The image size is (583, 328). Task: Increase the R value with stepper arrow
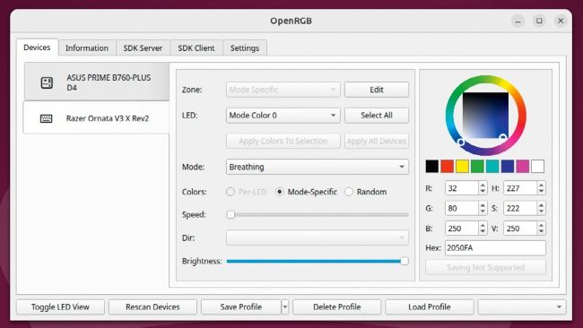[x=483, y=185]
